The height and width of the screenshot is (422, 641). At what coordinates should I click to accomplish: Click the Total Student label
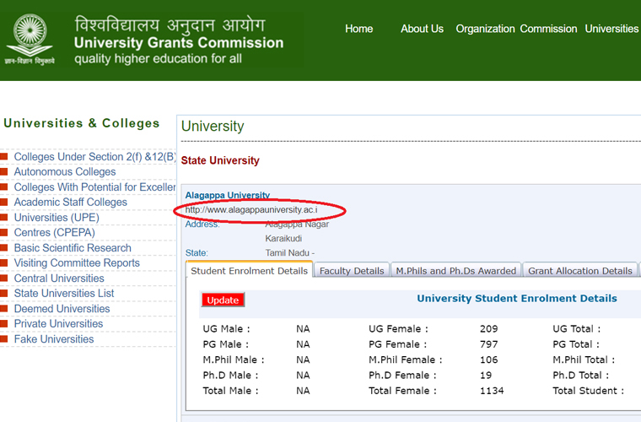point(588,391)
